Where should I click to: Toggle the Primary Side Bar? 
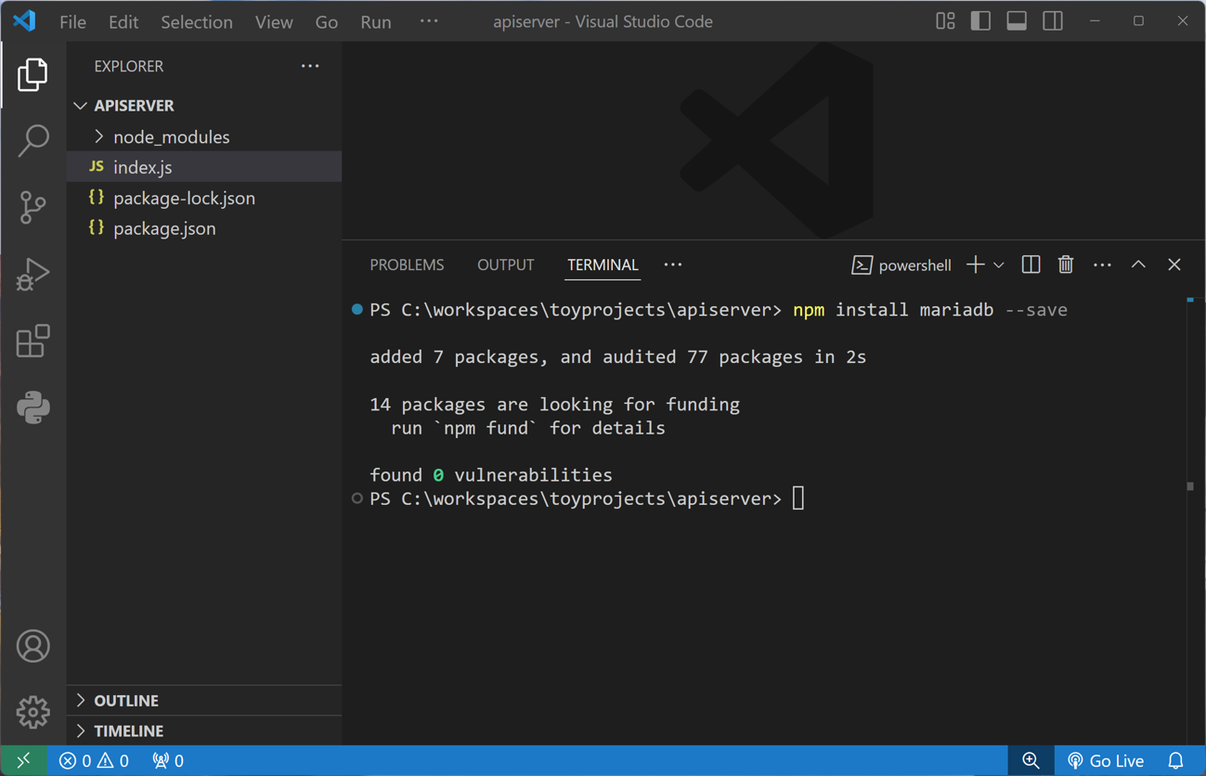(980, 20)
